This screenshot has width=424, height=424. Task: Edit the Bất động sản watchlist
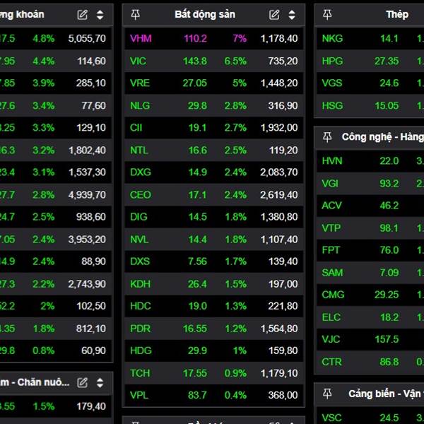(x=275, y=15)
